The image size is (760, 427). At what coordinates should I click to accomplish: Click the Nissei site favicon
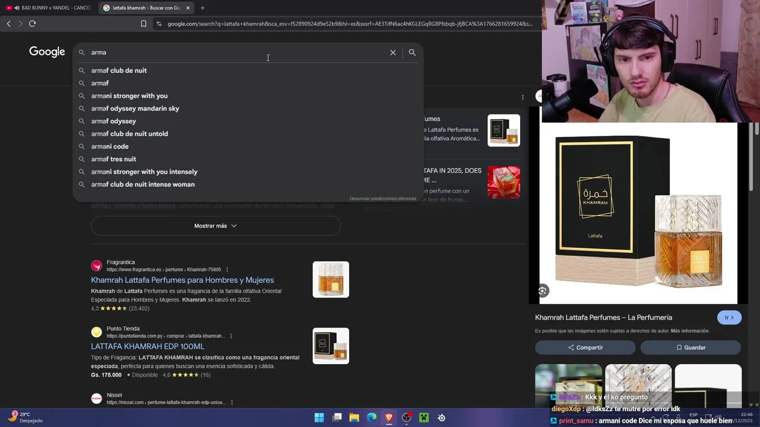click(x=96, y=399)
